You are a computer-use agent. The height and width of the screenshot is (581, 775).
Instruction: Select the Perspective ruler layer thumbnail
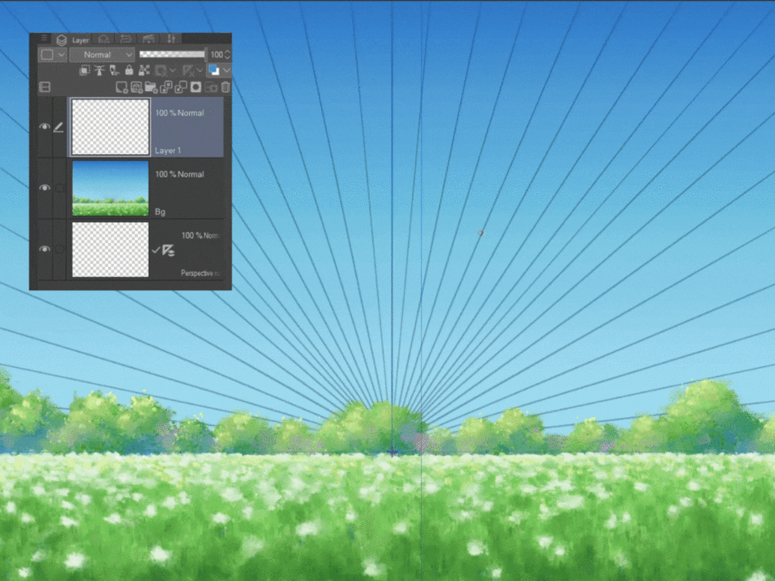pyautogui.click(x=111, y=249)
